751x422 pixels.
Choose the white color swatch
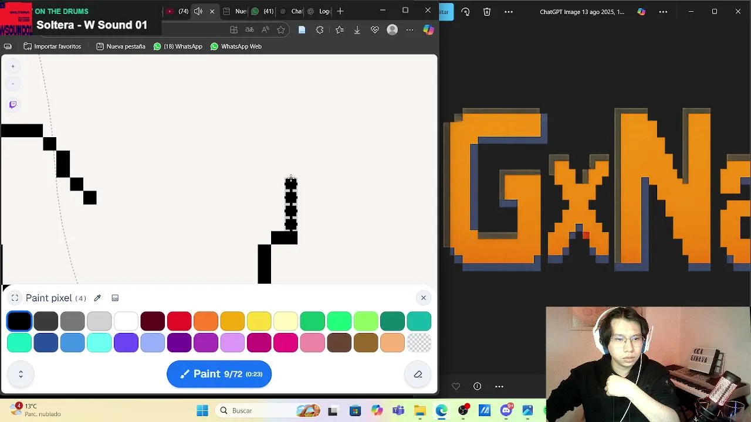[126, 321]
